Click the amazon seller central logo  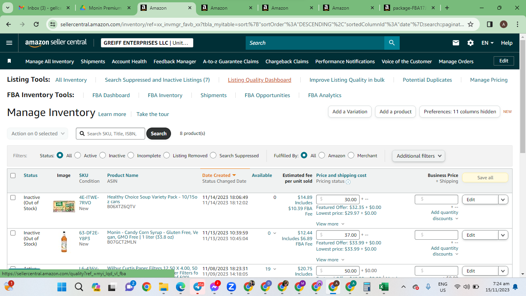pos(56,43)
